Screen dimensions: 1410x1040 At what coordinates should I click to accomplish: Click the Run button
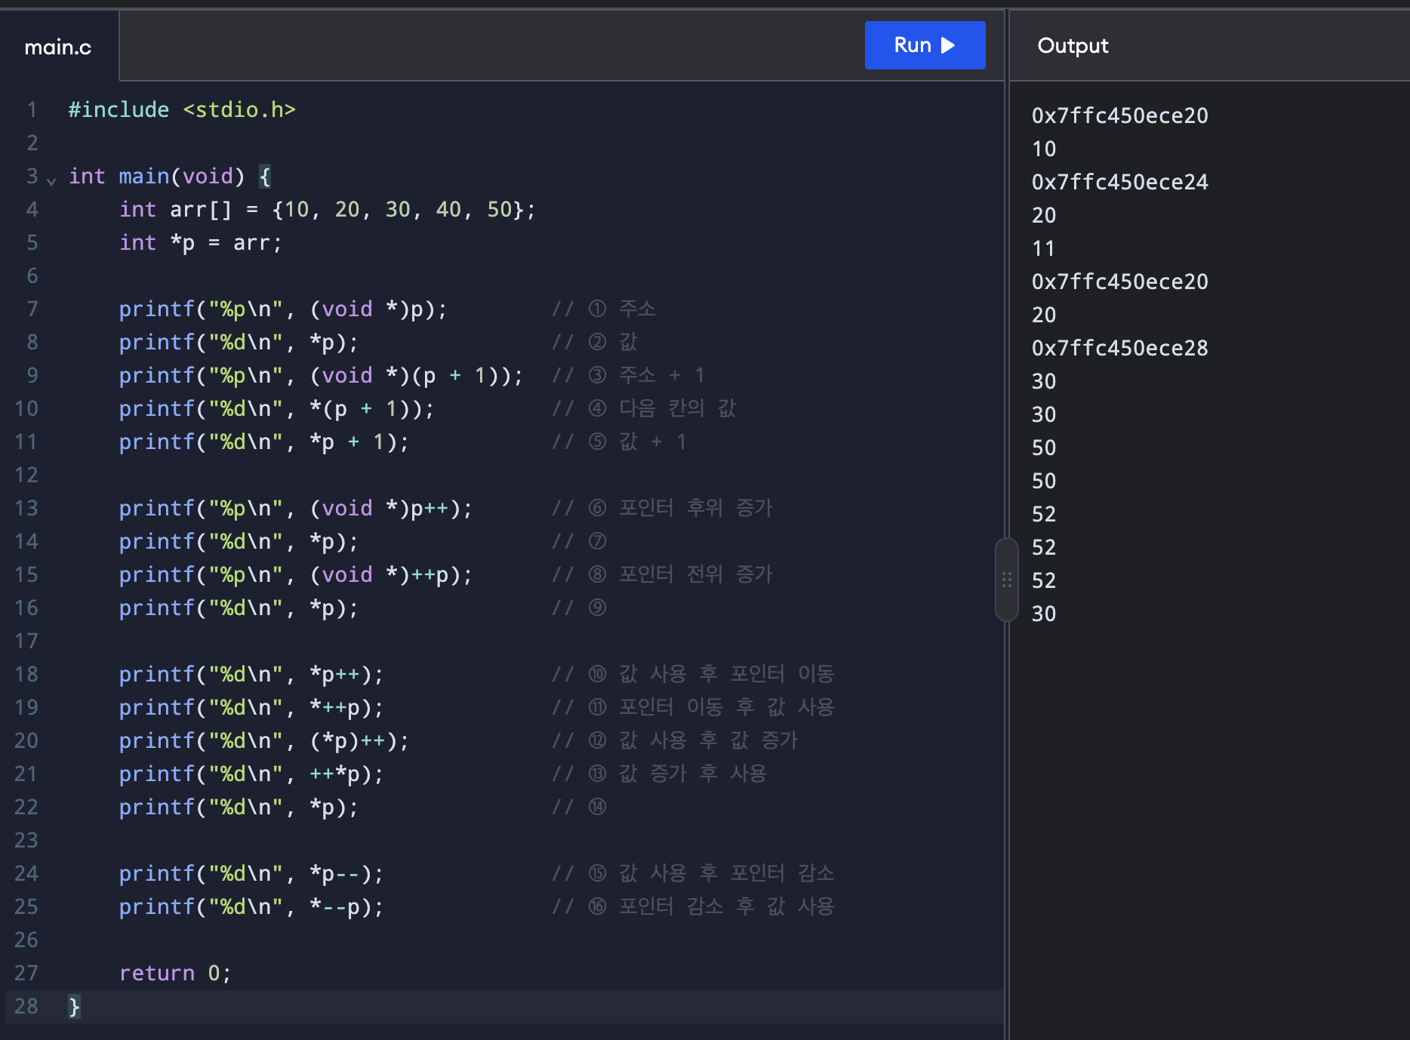(x=925, y=45)
